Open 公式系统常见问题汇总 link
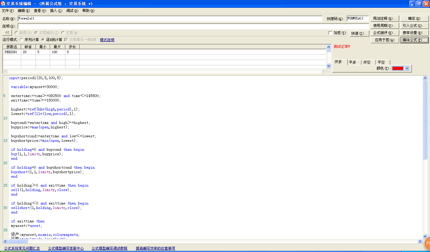The image size is (430, 252). tap(22, 248)
